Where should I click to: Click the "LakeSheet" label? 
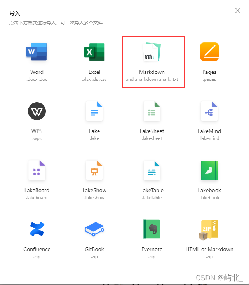click(152, 131)
